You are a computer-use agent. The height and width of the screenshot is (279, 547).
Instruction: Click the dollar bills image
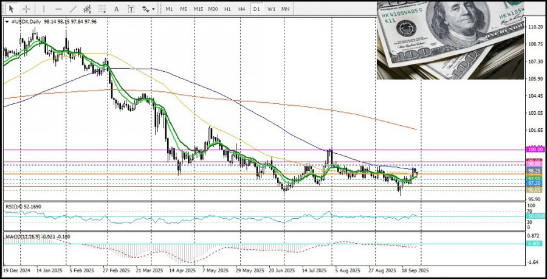(450, 40)
